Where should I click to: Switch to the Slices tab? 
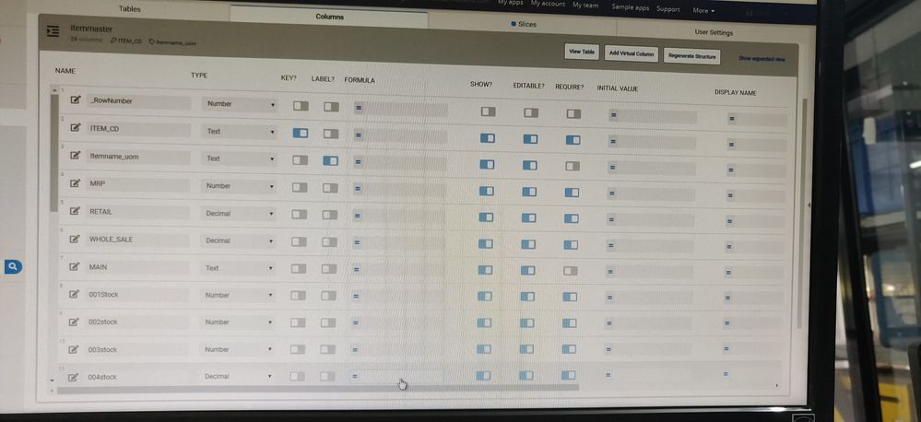tap(524, 24)
